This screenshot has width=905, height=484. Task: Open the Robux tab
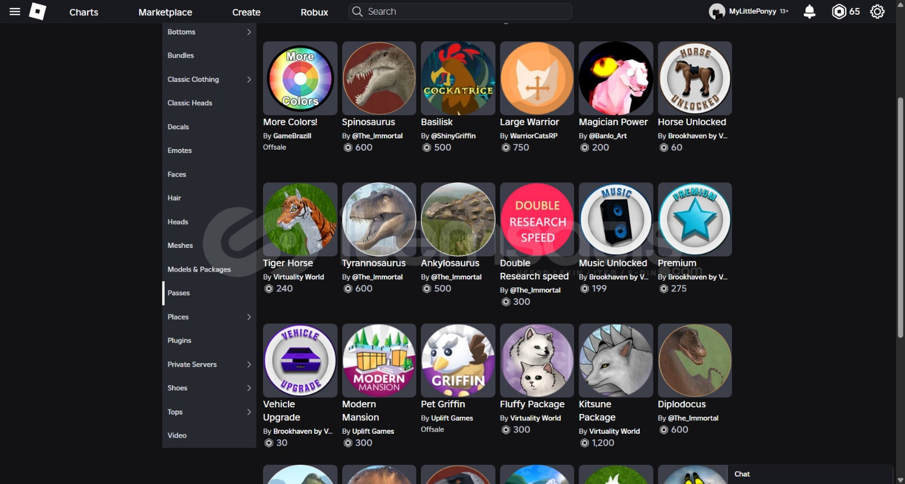tap(314, 12)
